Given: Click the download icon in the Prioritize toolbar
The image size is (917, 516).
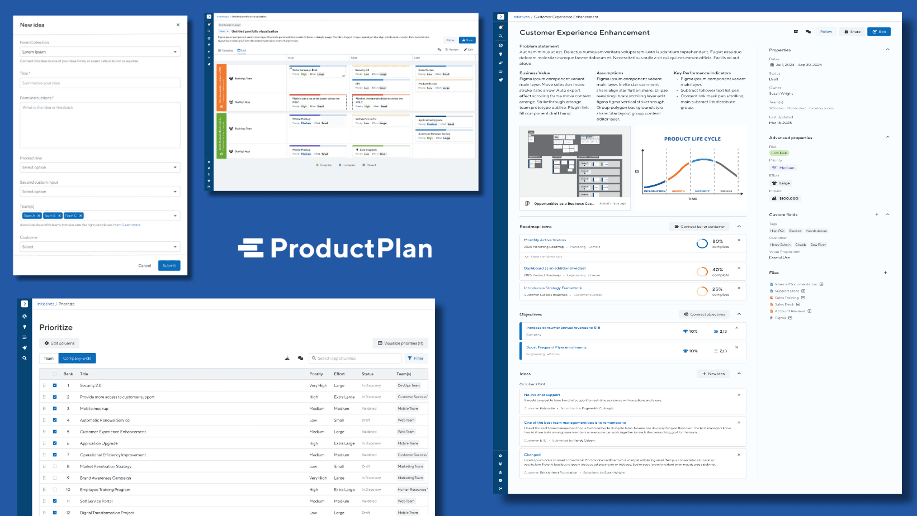Looking at the screenshot, I should coord(287,359).
